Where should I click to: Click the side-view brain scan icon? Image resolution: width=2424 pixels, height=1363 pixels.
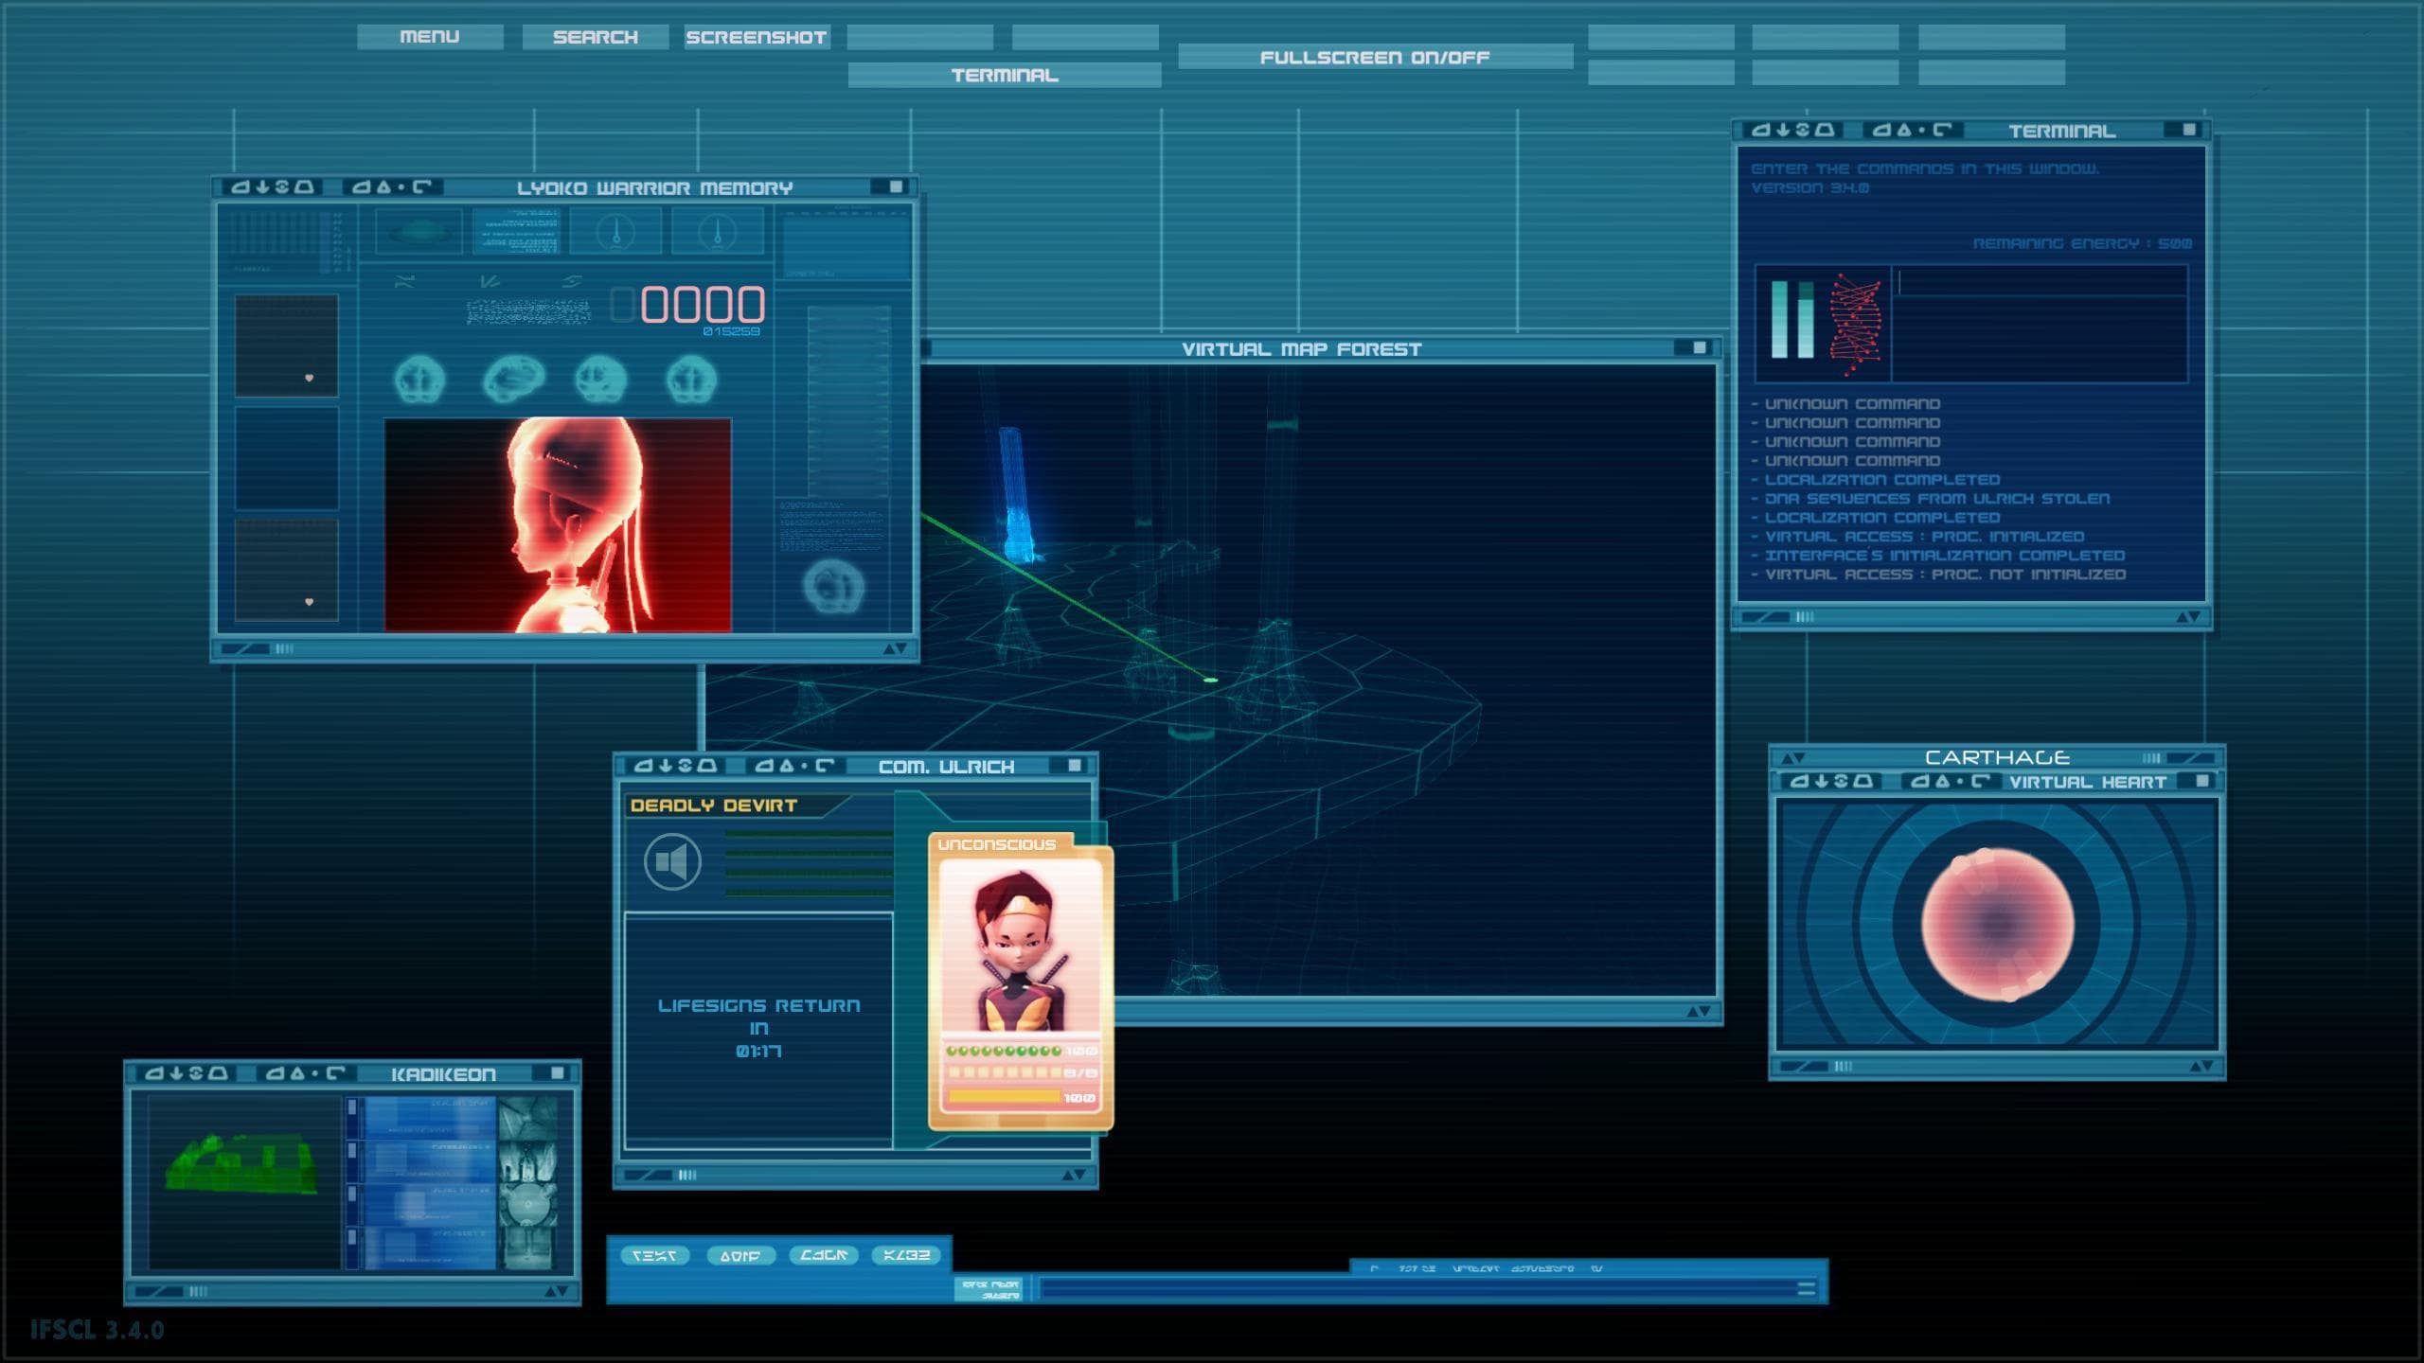[x=513, y=380]
